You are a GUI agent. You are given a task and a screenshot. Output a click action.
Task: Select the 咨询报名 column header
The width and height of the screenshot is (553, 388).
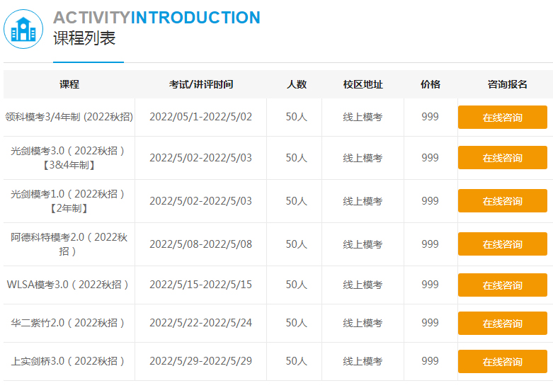[507, 84]
